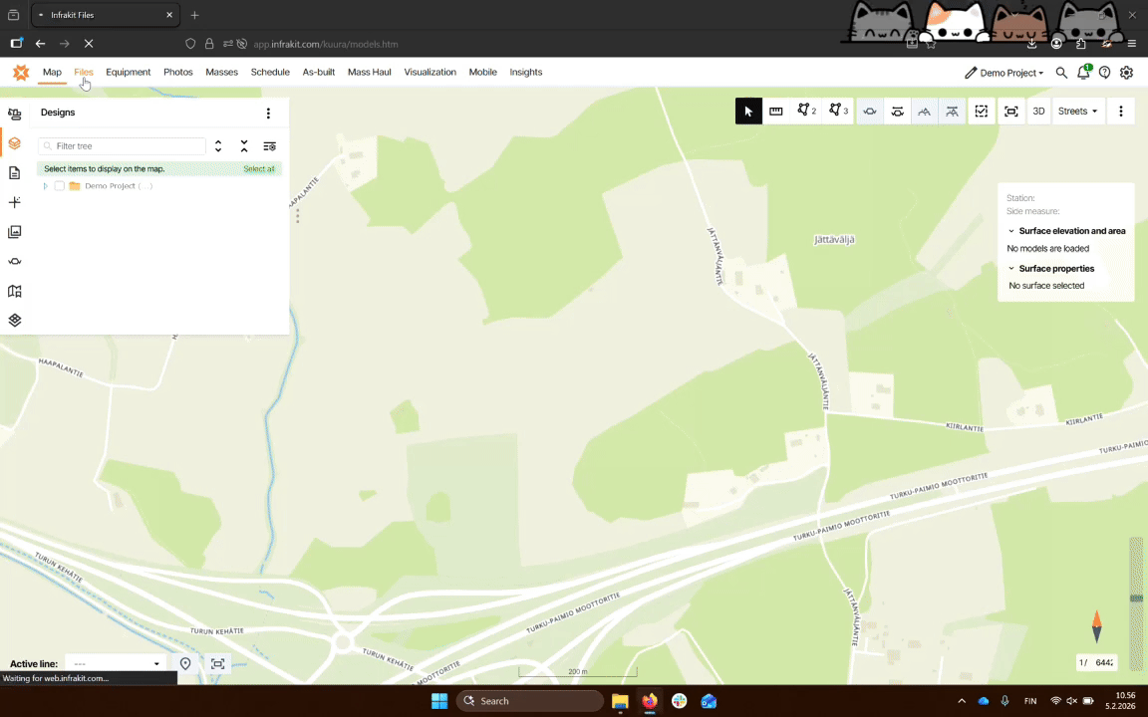Open map toolbar three-dot menu
The width and height of the screenshot is (1148, 717).
click(1120, 112)
